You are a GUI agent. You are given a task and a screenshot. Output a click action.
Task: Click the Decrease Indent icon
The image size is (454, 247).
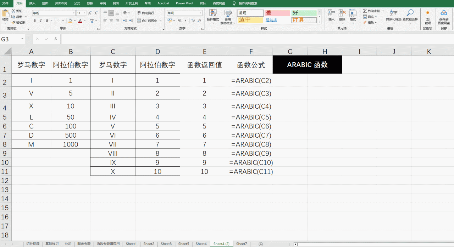click(126, 21)
